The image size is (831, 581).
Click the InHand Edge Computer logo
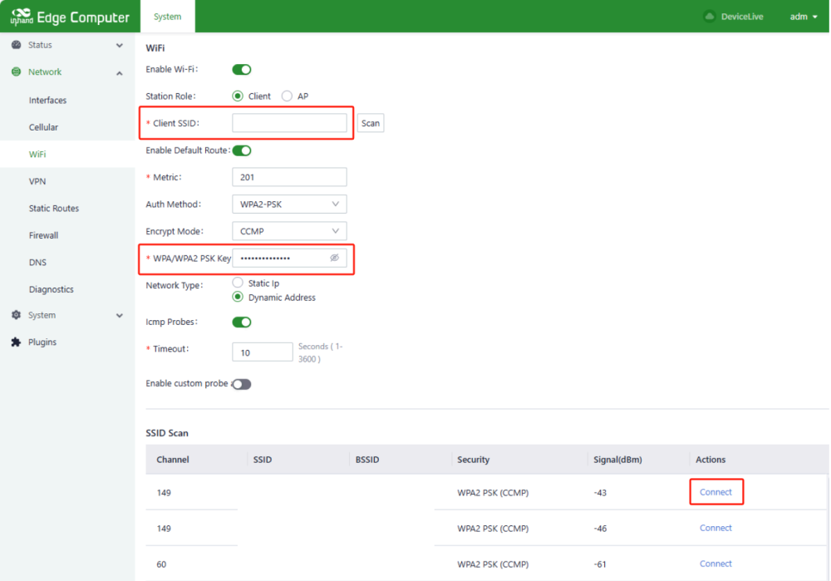click(70, 17)
